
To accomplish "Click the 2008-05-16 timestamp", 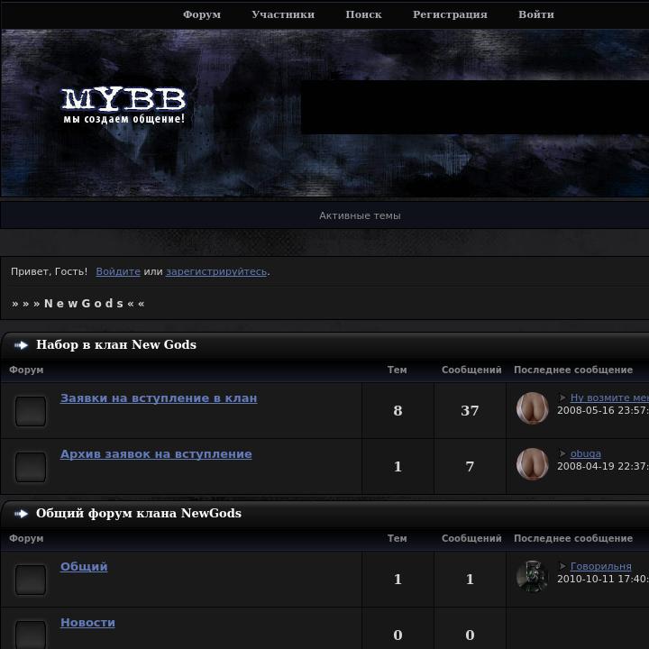I will click(x=603, y=410).
